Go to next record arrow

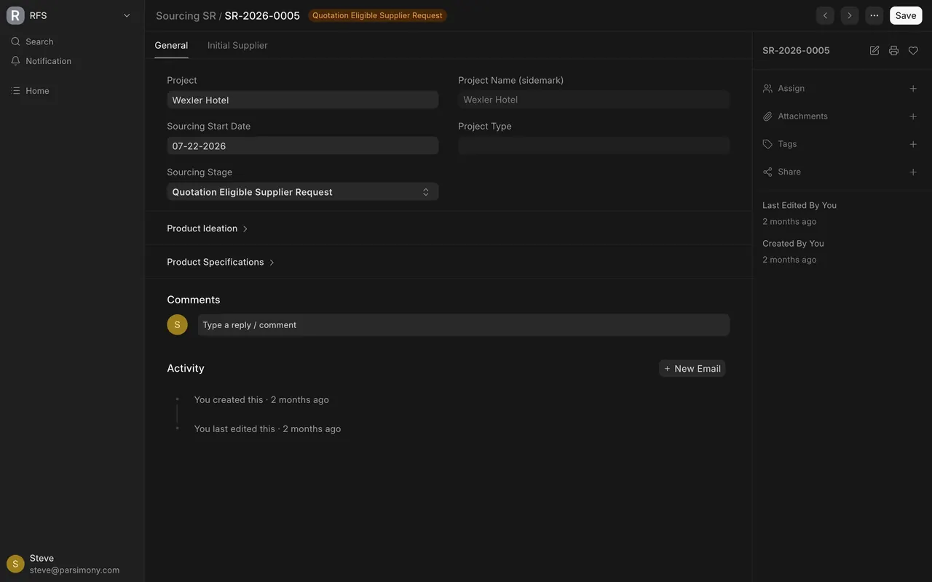point(850,15)
